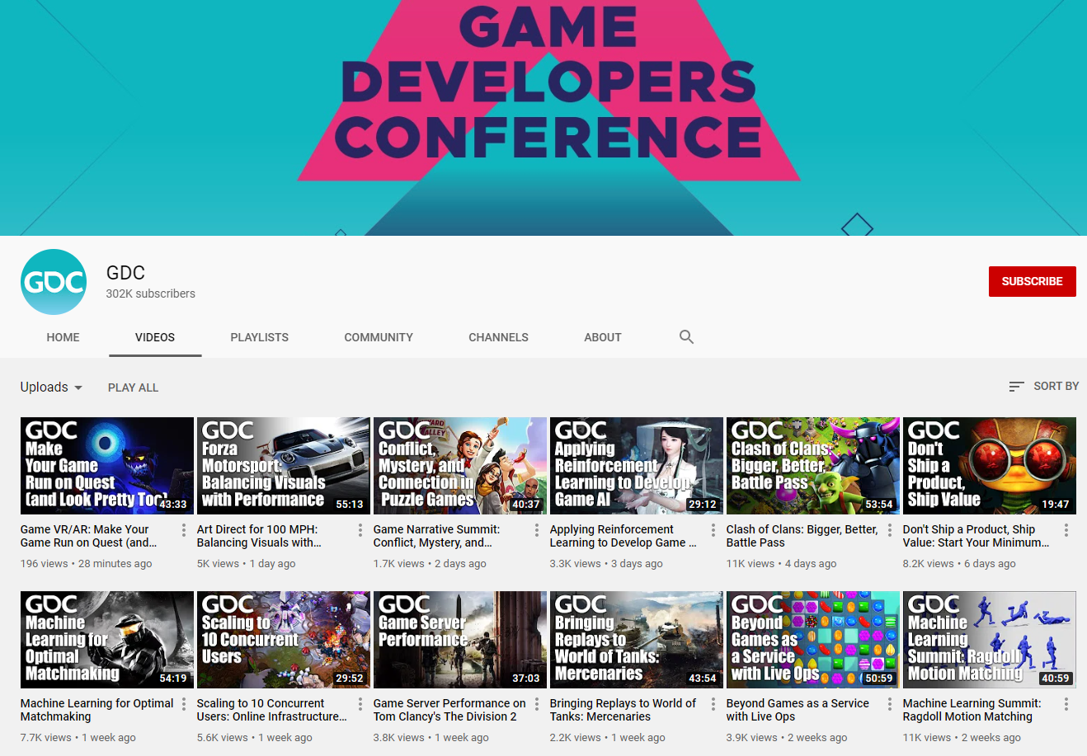Open Applying Reinforcement Learning to Develop Game title
Screen dimensions: 1087x756
pos(623,536)
